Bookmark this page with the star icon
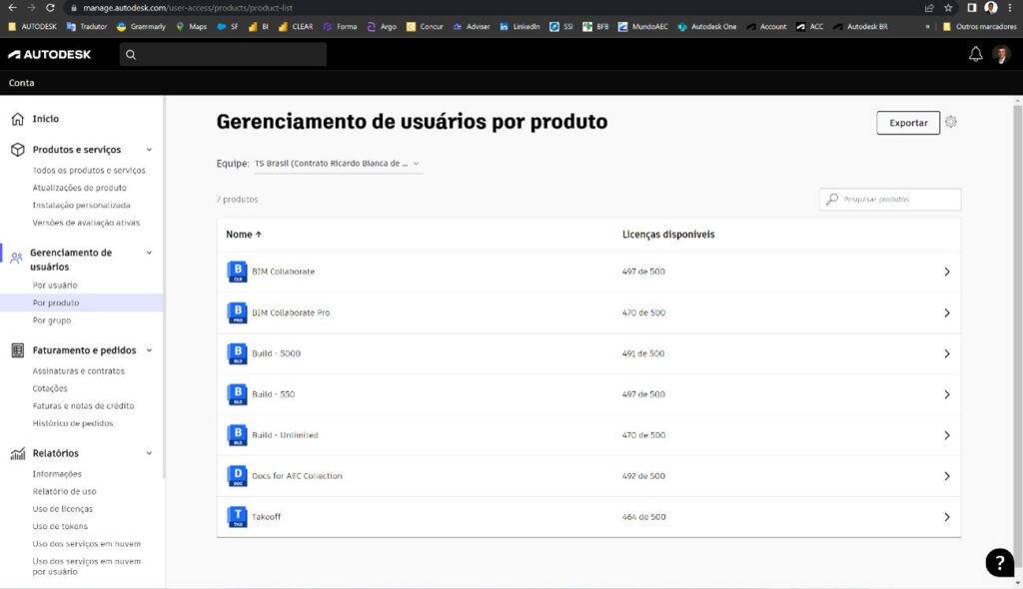The height and width of the screenshot is (589, 1023). click(x=948, y=8)
